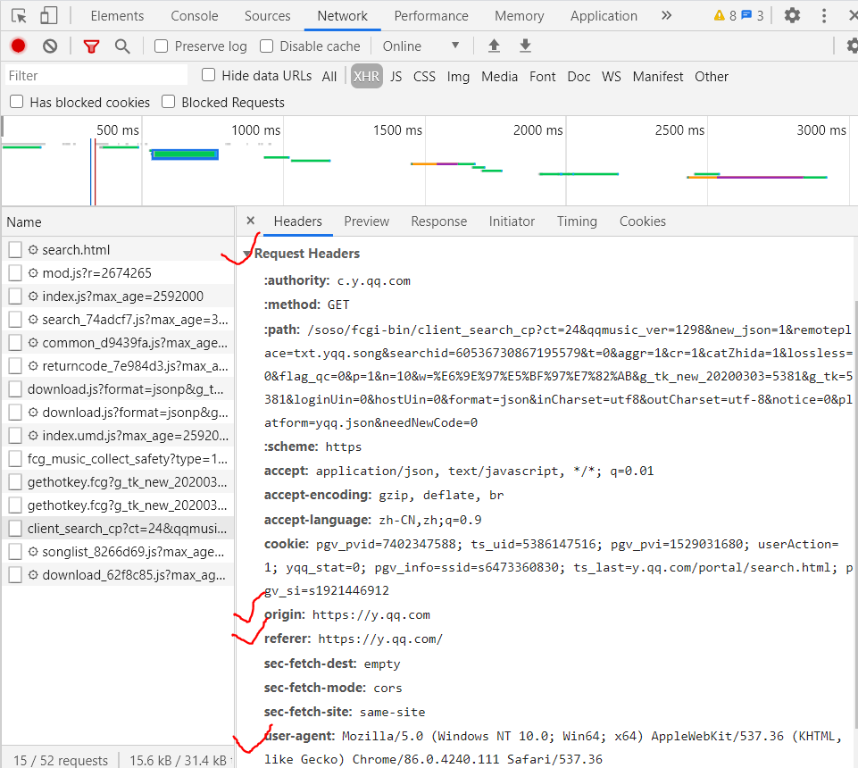Open the Initiator tab of the request
The image size is (858, 768).
click(x=512, y=221)
